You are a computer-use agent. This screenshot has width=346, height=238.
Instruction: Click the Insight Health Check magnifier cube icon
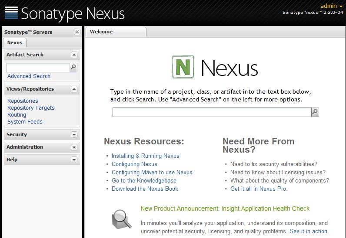122,219
